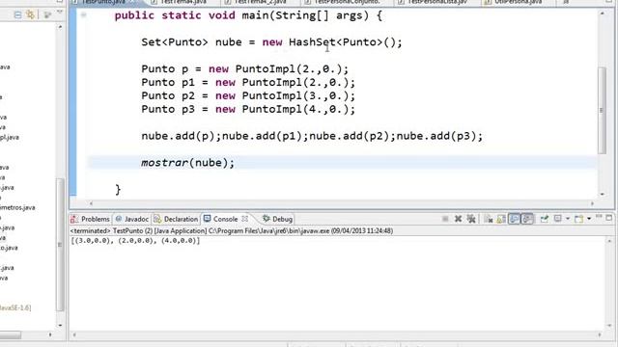Image resolution: width=618 pixels, height=347 pixels.
Task: Maximize the Console panel
Action: [609, 218]
